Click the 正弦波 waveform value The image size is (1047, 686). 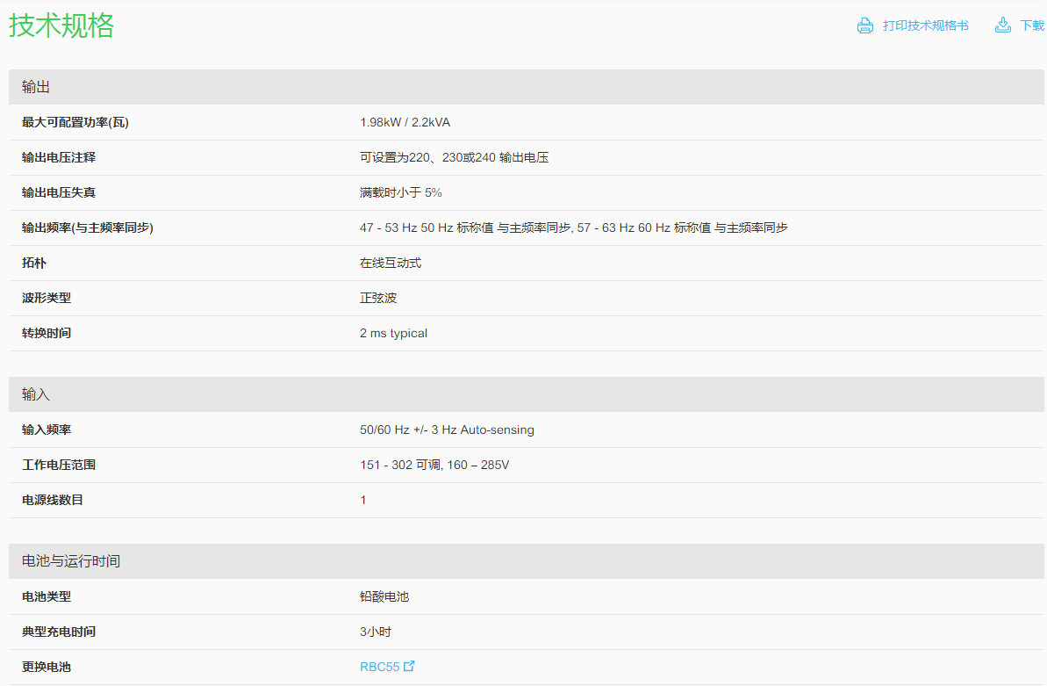[x=378, y=298]
